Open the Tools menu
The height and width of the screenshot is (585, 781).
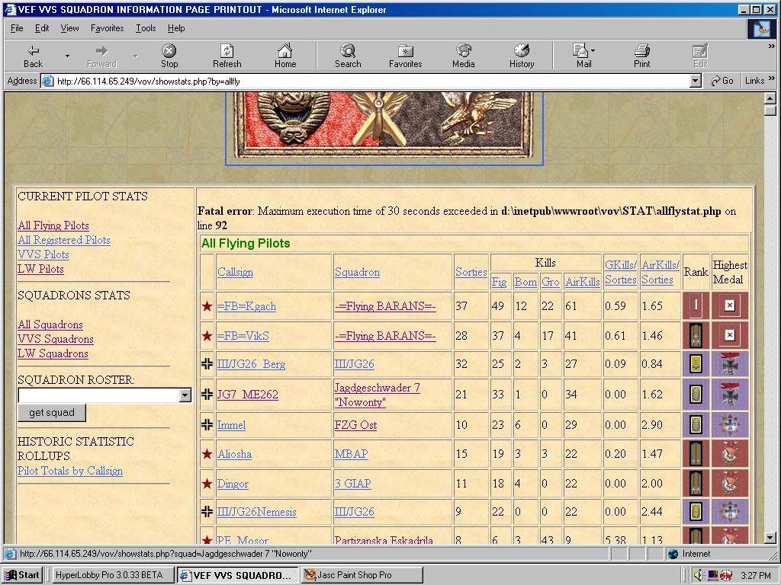(146, 28)
